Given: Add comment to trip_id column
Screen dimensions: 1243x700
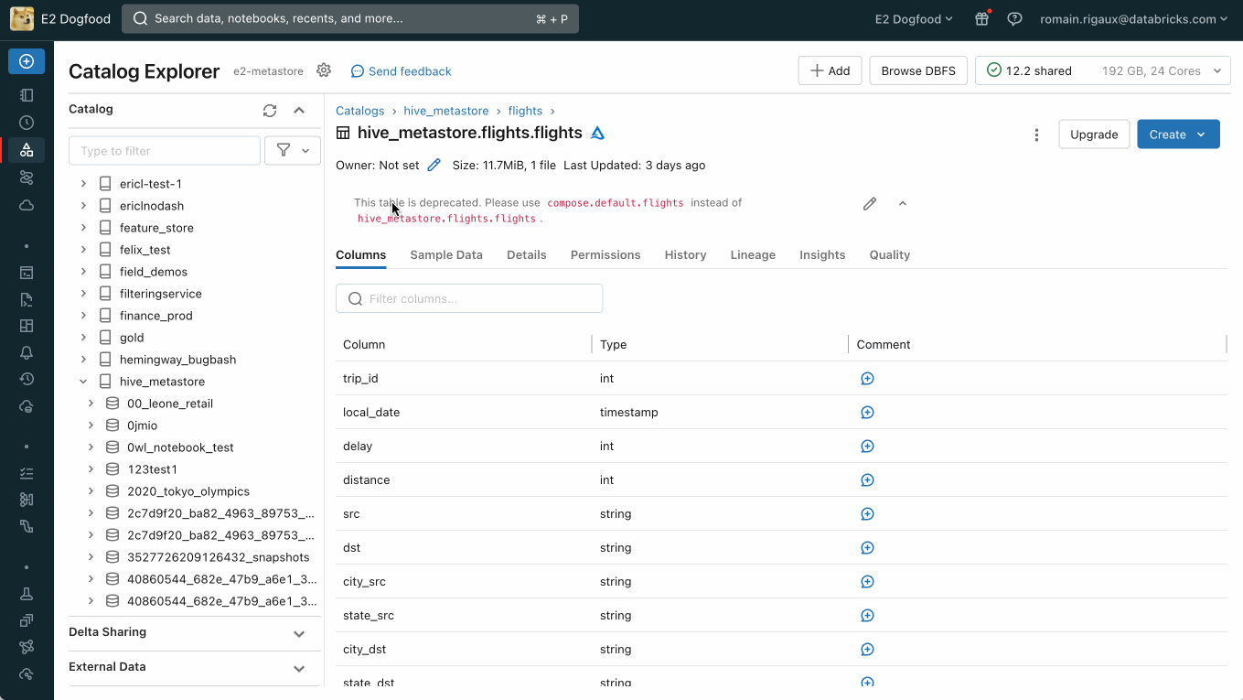Looking at the screenshot, I should pos(867,379).
